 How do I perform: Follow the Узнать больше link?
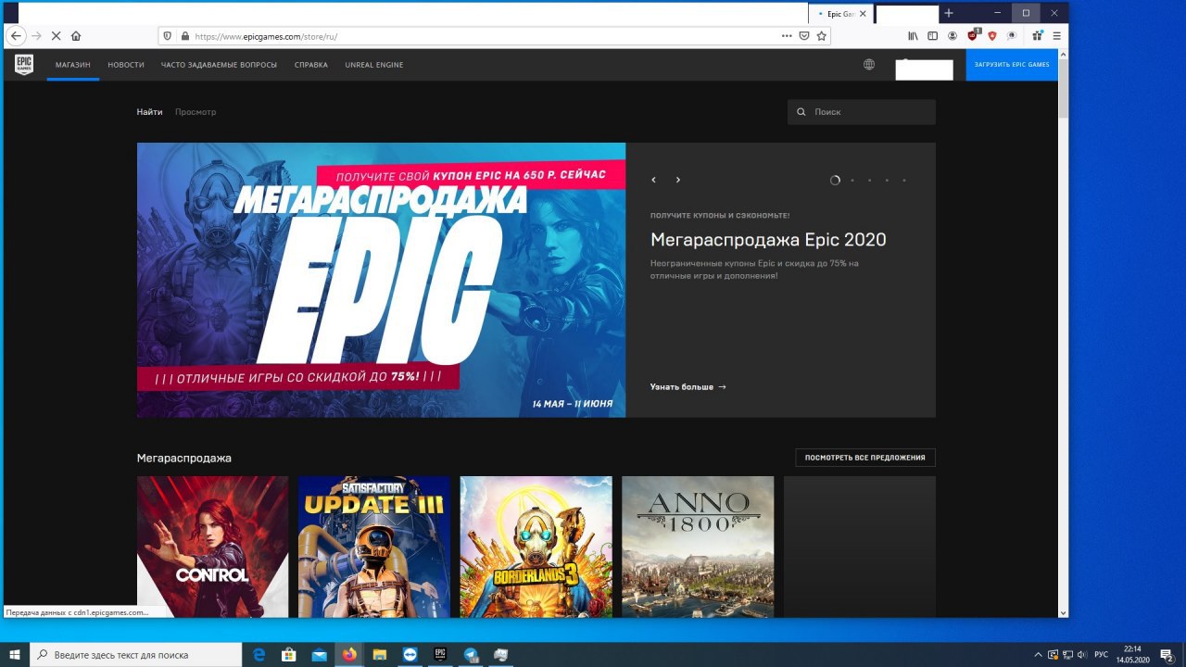688,386
